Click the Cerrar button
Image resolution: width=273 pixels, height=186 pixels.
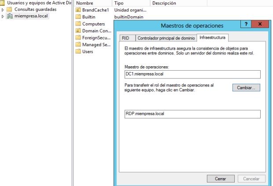(221, 179)
